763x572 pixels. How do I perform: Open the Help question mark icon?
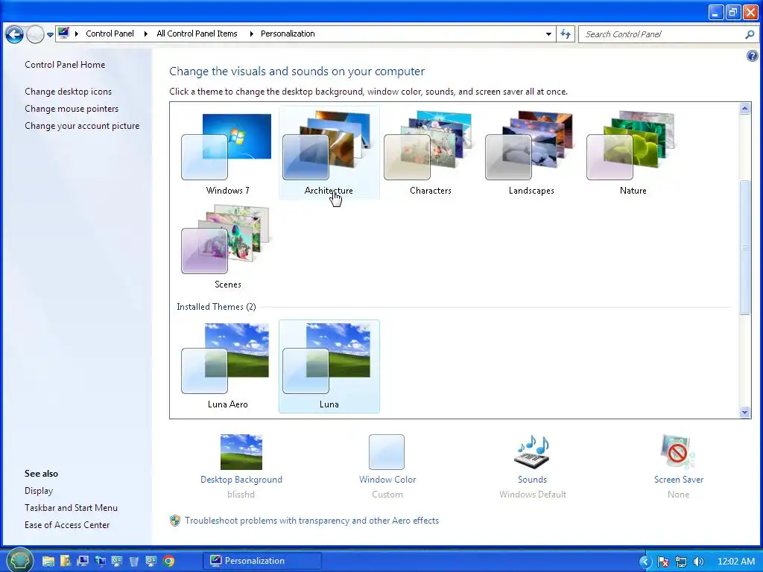coord(753,56)
